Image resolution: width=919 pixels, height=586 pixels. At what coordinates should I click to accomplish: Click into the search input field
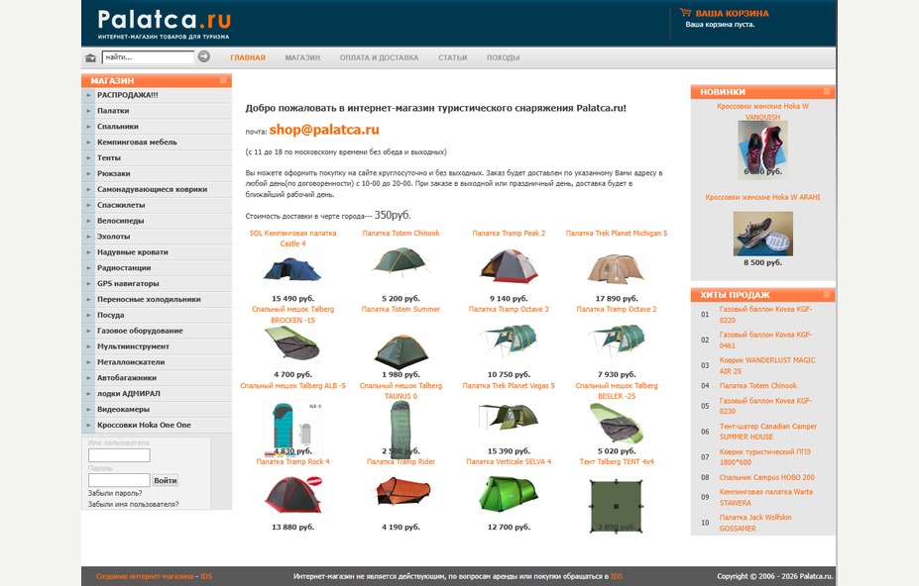click(148, 56)
